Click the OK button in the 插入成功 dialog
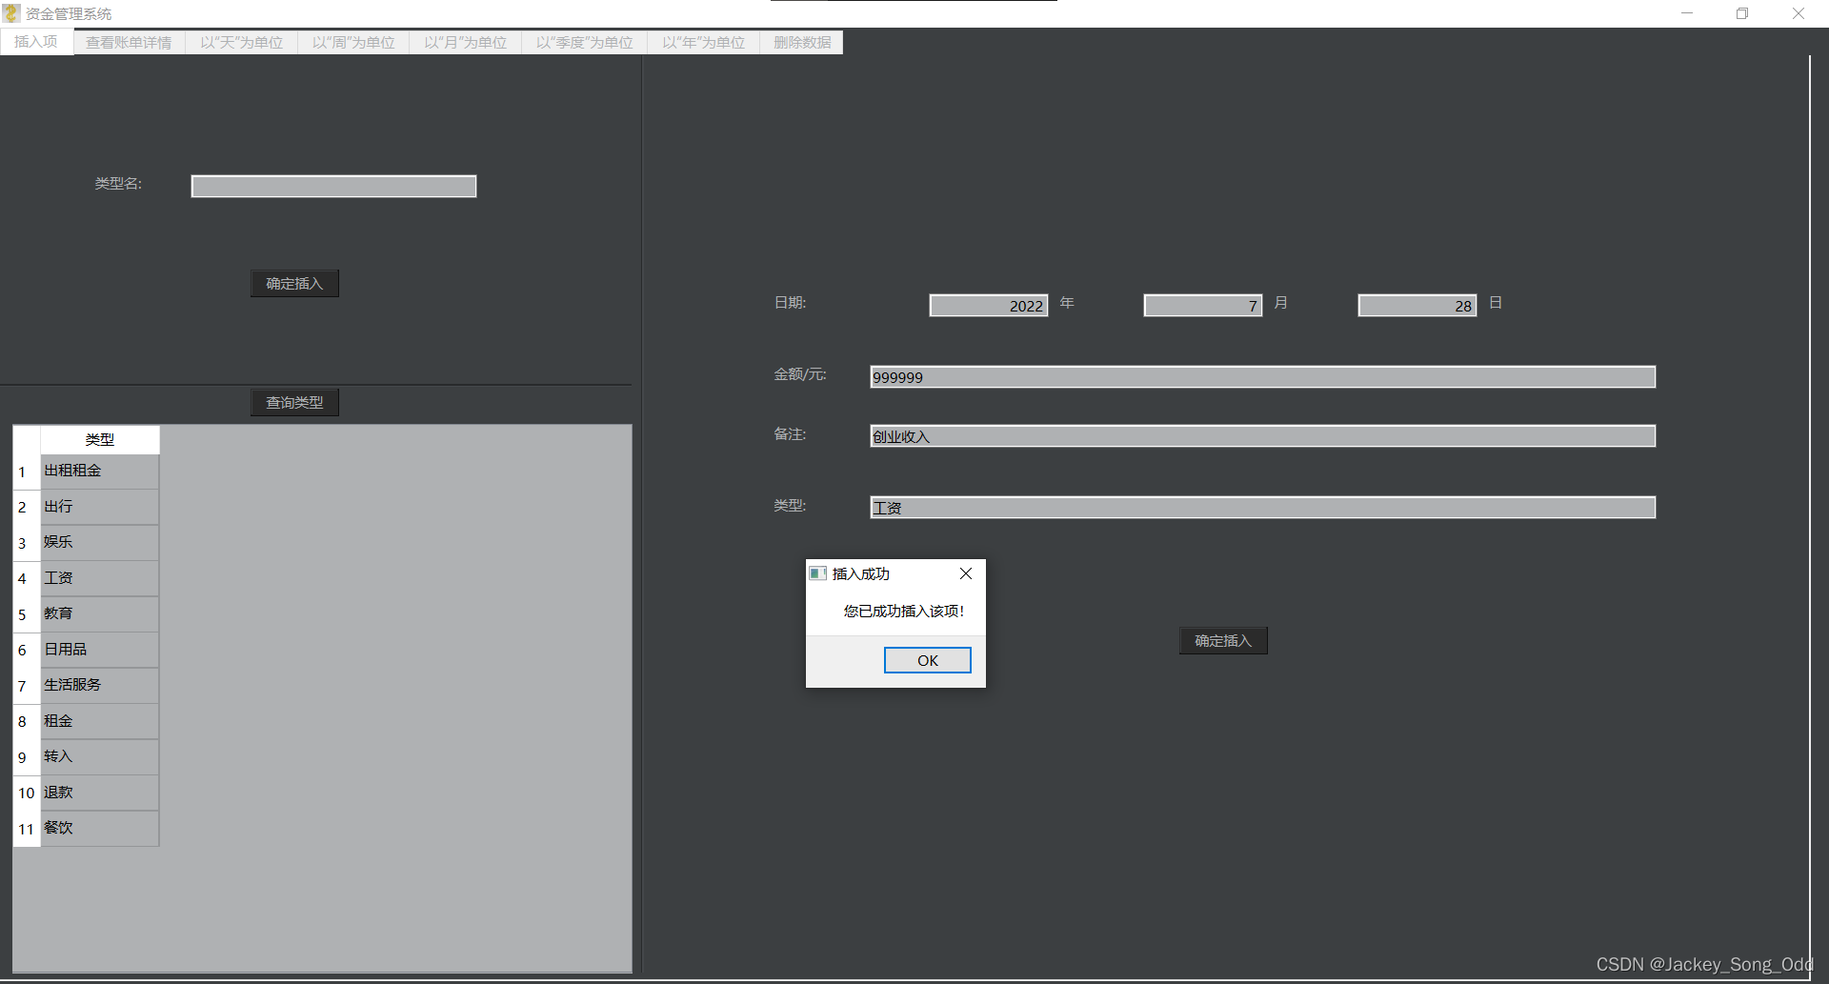Screen dimensions: 1829x984 (x=927, y=660)
